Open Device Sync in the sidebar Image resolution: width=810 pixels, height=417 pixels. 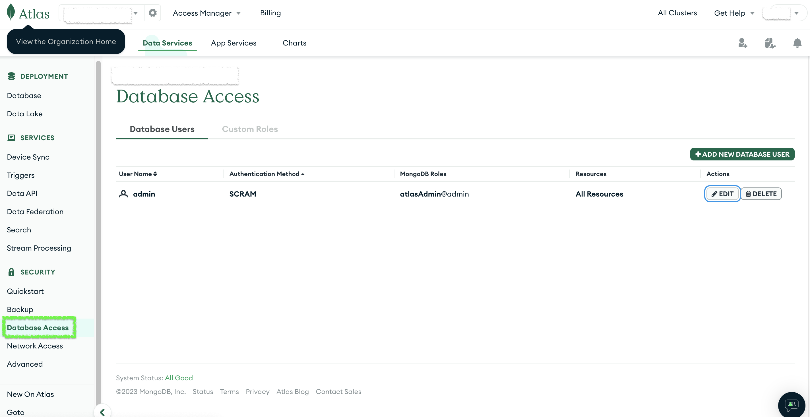coord(28,157)
